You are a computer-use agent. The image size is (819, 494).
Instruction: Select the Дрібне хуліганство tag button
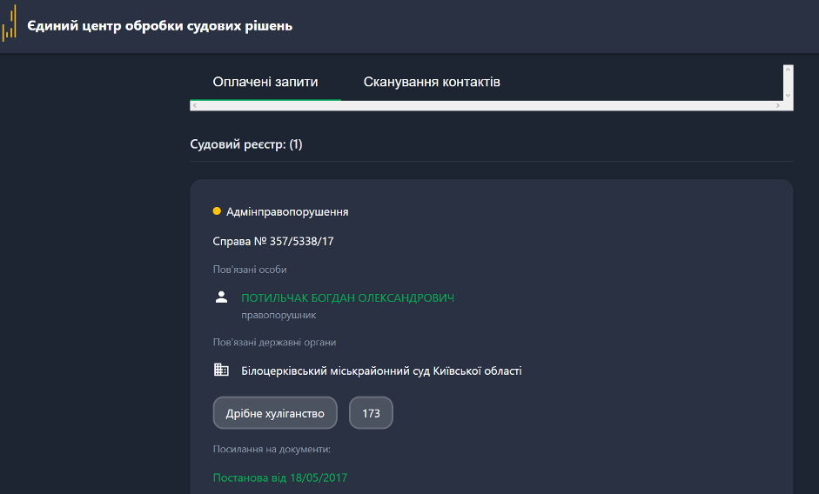click(x=275, y=413)
